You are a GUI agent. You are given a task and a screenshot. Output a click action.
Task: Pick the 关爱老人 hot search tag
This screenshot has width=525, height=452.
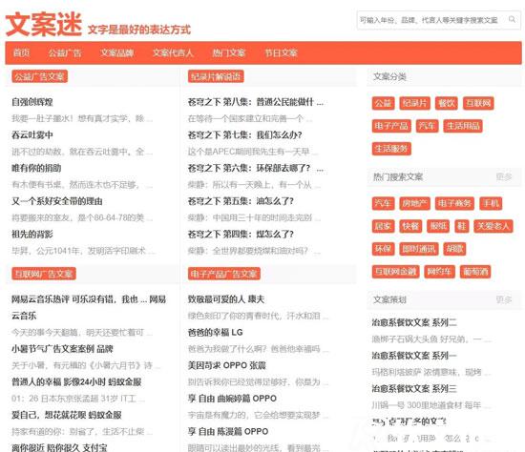coord(493,226)
